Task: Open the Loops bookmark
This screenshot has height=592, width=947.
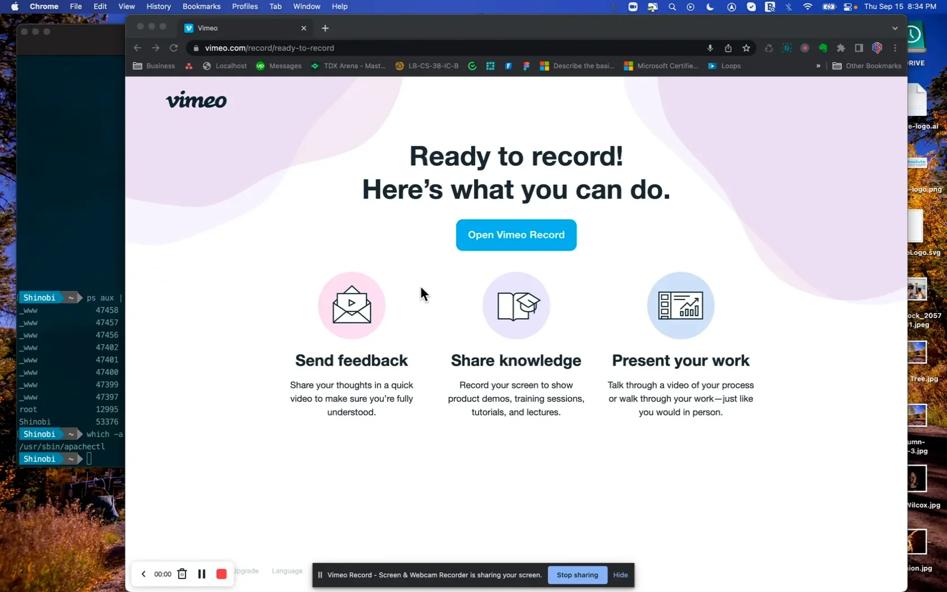Action: [724, 66]
